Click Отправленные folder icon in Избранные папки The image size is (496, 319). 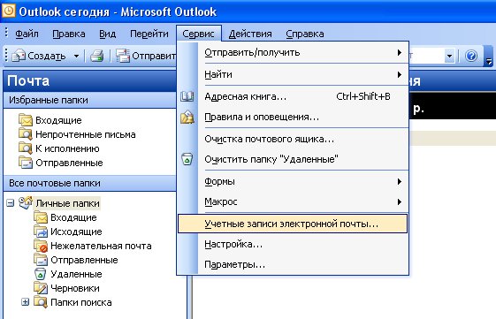(26, 163)
